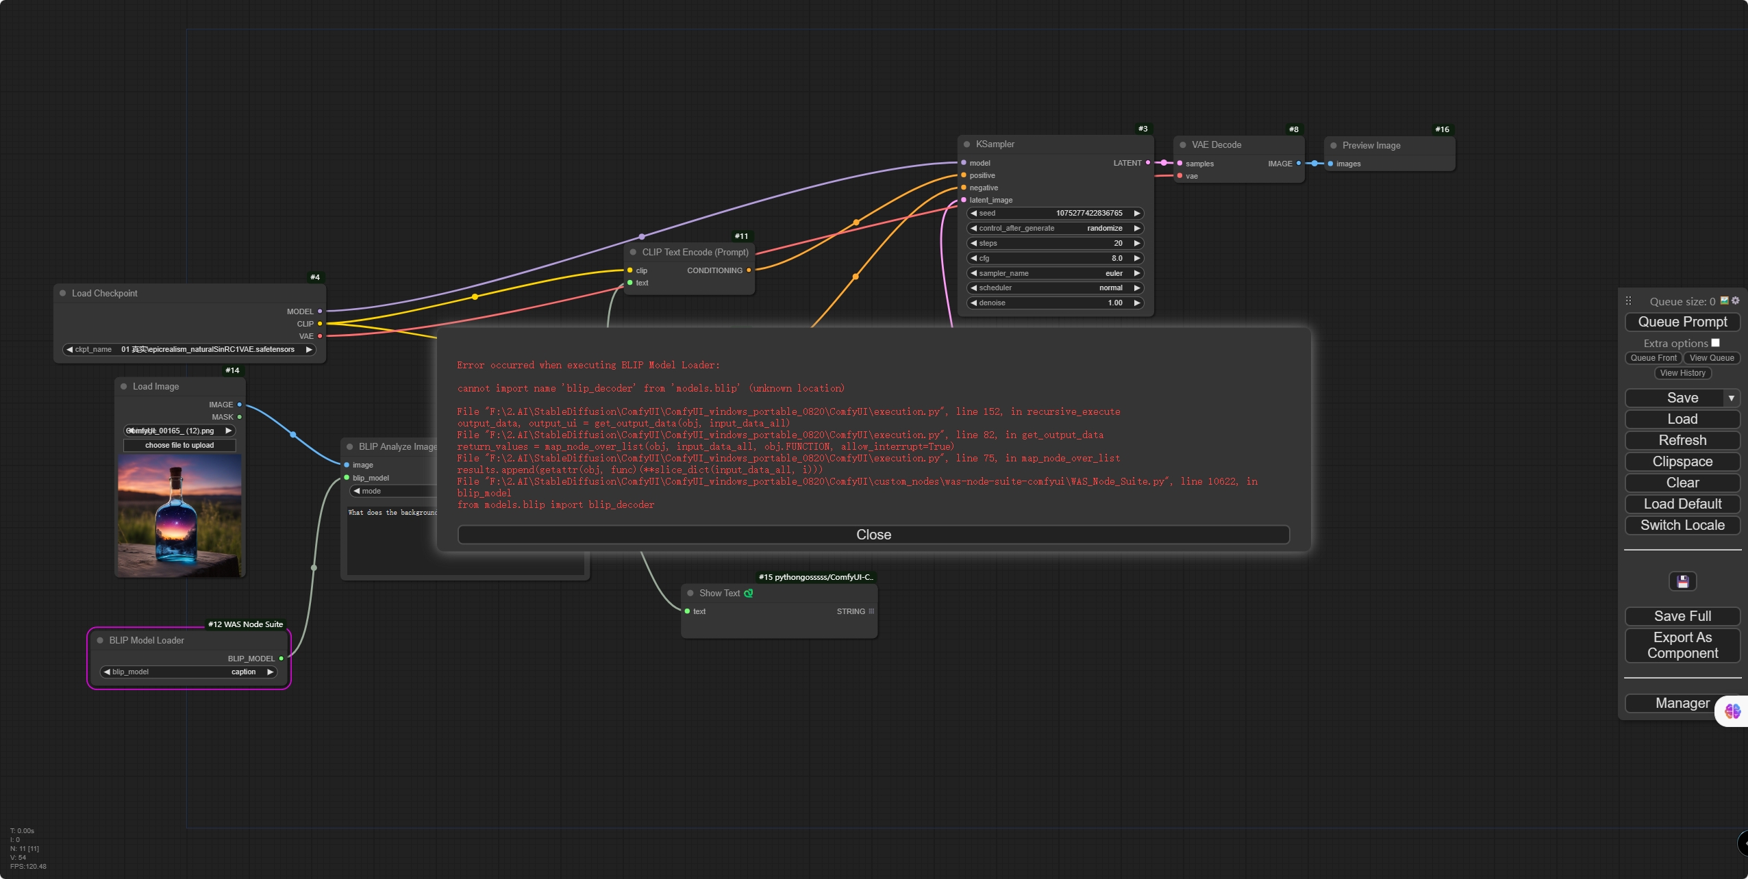This screenshot has height=879, width=1748.
Task: Click the grid icon next to STRING output
Action: tap(871, 611)
